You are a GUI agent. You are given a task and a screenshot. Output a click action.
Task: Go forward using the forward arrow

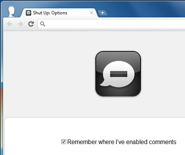(21, 24)
